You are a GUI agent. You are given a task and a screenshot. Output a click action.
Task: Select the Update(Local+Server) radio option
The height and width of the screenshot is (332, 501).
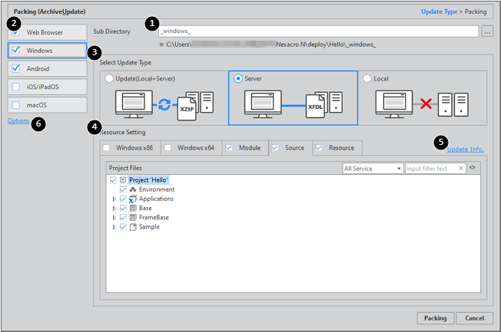coord(109,79)
